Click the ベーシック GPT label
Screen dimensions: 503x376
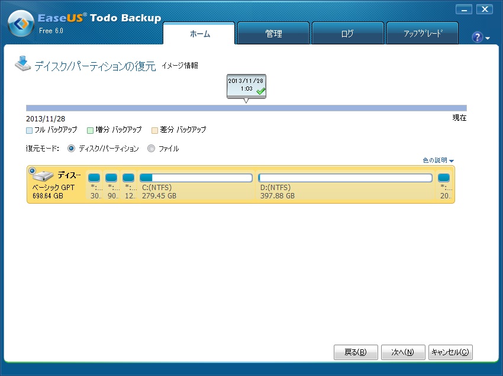53,188
